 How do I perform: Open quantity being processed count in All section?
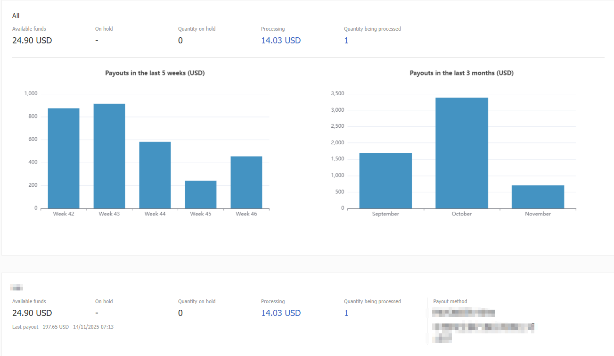point(346,41)
